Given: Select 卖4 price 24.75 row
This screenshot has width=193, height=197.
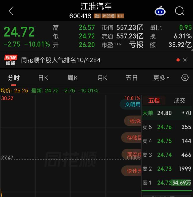Looking at the screenshot, I should click(167, 141).
